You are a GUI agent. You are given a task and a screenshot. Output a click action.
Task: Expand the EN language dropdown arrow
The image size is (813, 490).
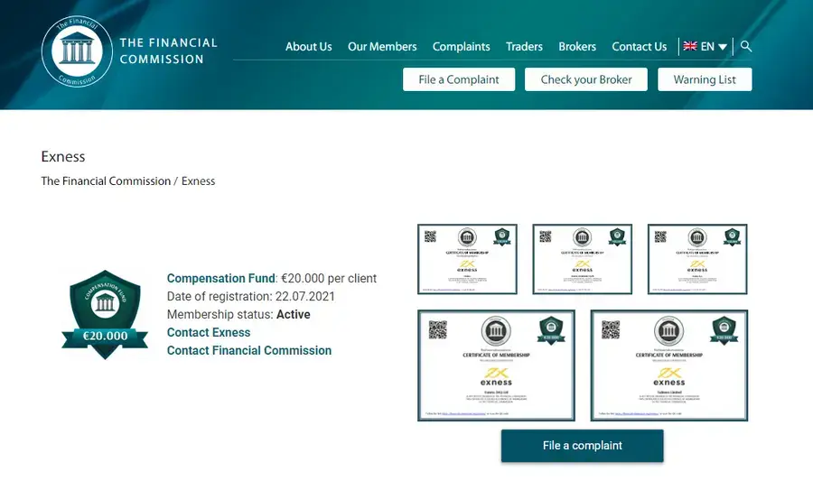723,47
